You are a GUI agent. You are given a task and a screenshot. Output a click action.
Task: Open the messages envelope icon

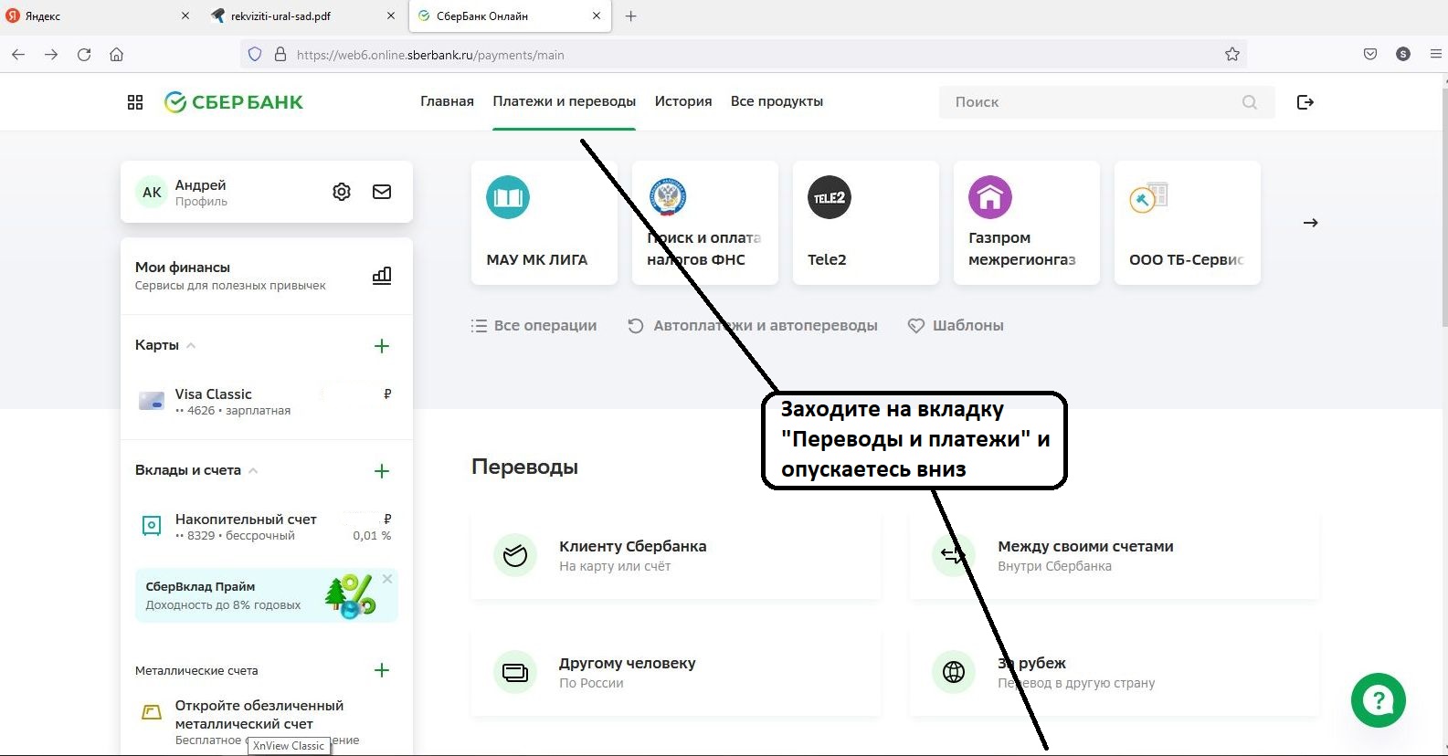[x=382, y=192]
